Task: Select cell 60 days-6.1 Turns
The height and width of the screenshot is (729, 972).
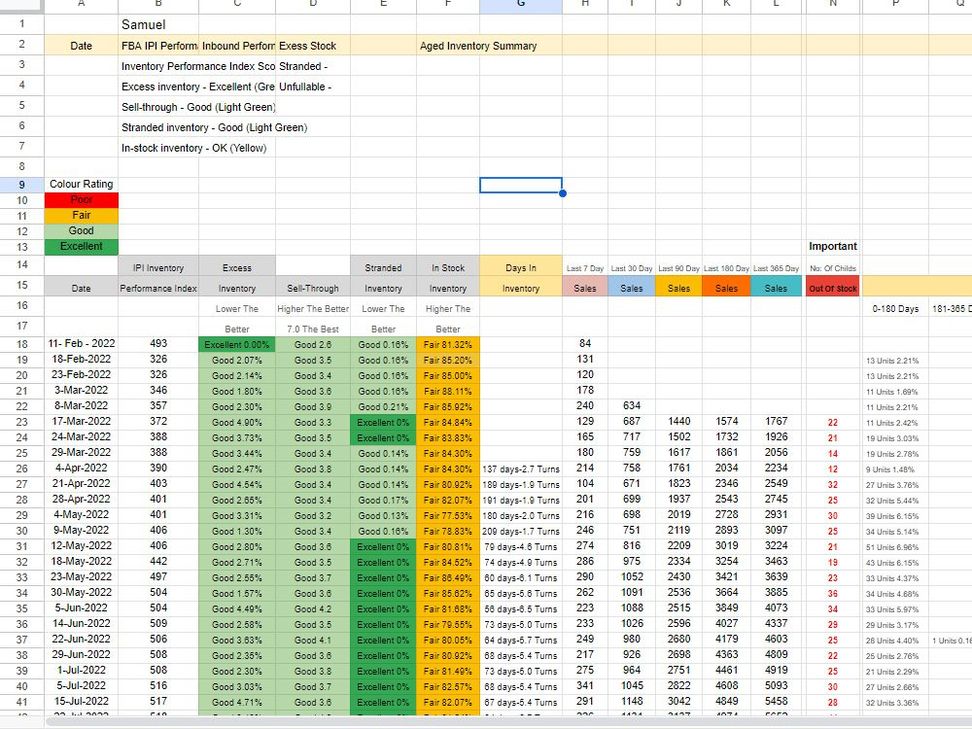Action: (521, 577)
